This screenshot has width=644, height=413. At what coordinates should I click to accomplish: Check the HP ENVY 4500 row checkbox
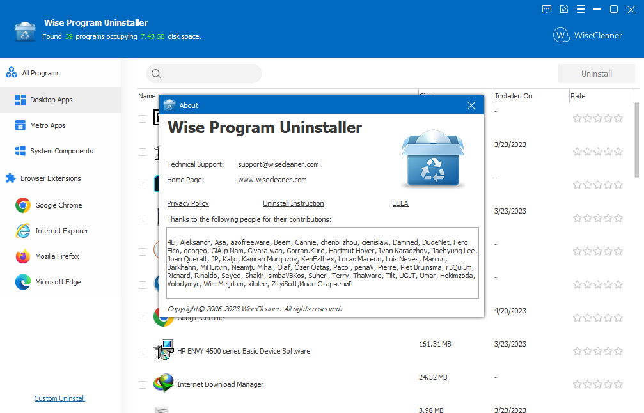(143, 352)
